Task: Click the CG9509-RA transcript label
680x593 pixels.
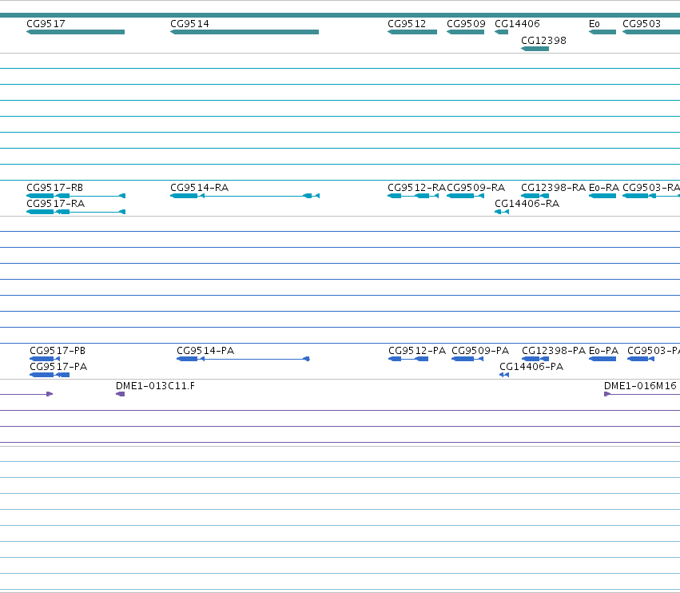Action: pos(476,188)
